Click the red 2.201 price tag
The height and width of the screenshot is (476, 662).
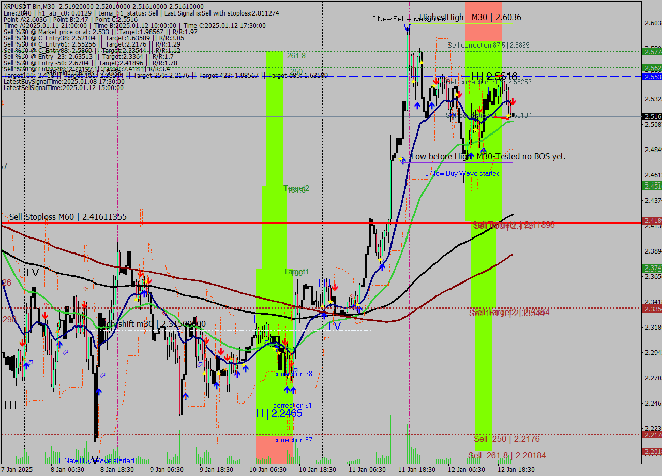[652, 452]
